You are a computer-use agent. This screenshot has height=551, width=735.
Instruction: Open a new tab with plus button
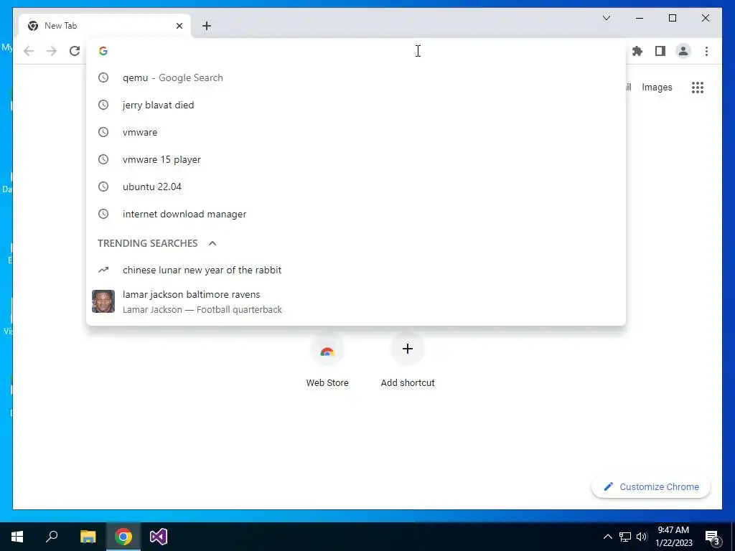pyautogui.click(x=207, y=26)
